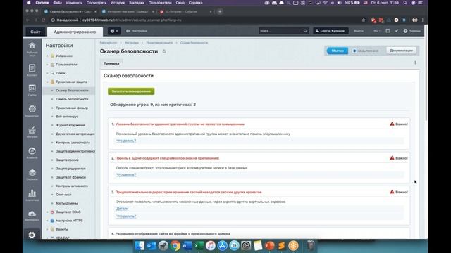Open the Content section icon
The width and height of the screenshot is (451, 253).
pyautogui.click(x=32, y=68)
